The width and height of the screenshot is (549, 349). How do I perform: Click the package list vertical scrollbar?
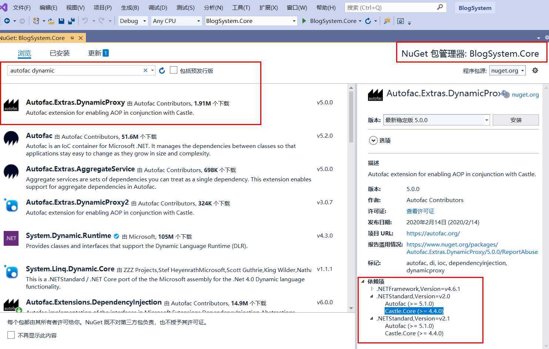click(351, 117)
